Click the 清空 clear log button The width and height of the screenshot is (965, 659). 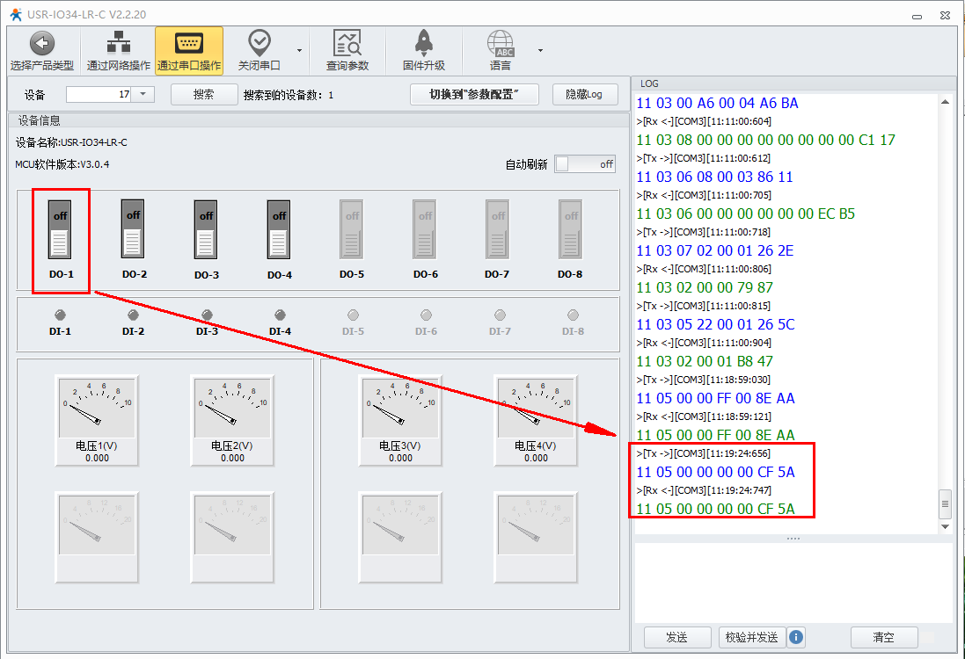[883, 637]
